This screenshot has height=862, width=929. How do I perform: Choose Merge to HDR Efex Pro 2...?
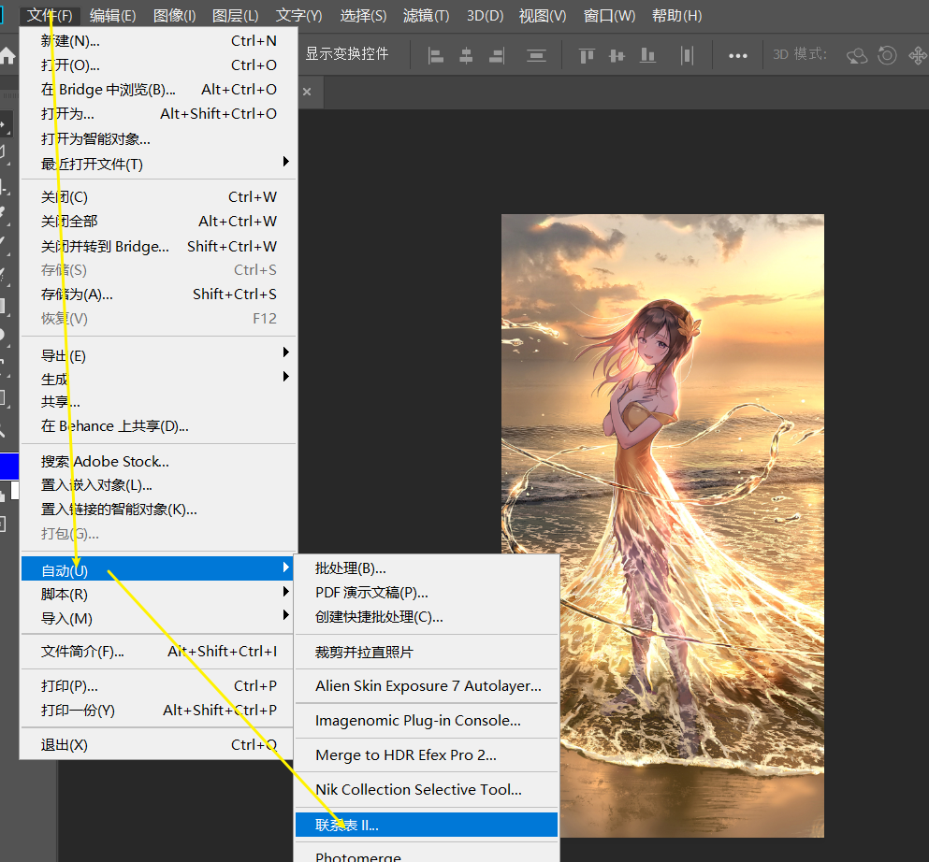click(427, 754)
